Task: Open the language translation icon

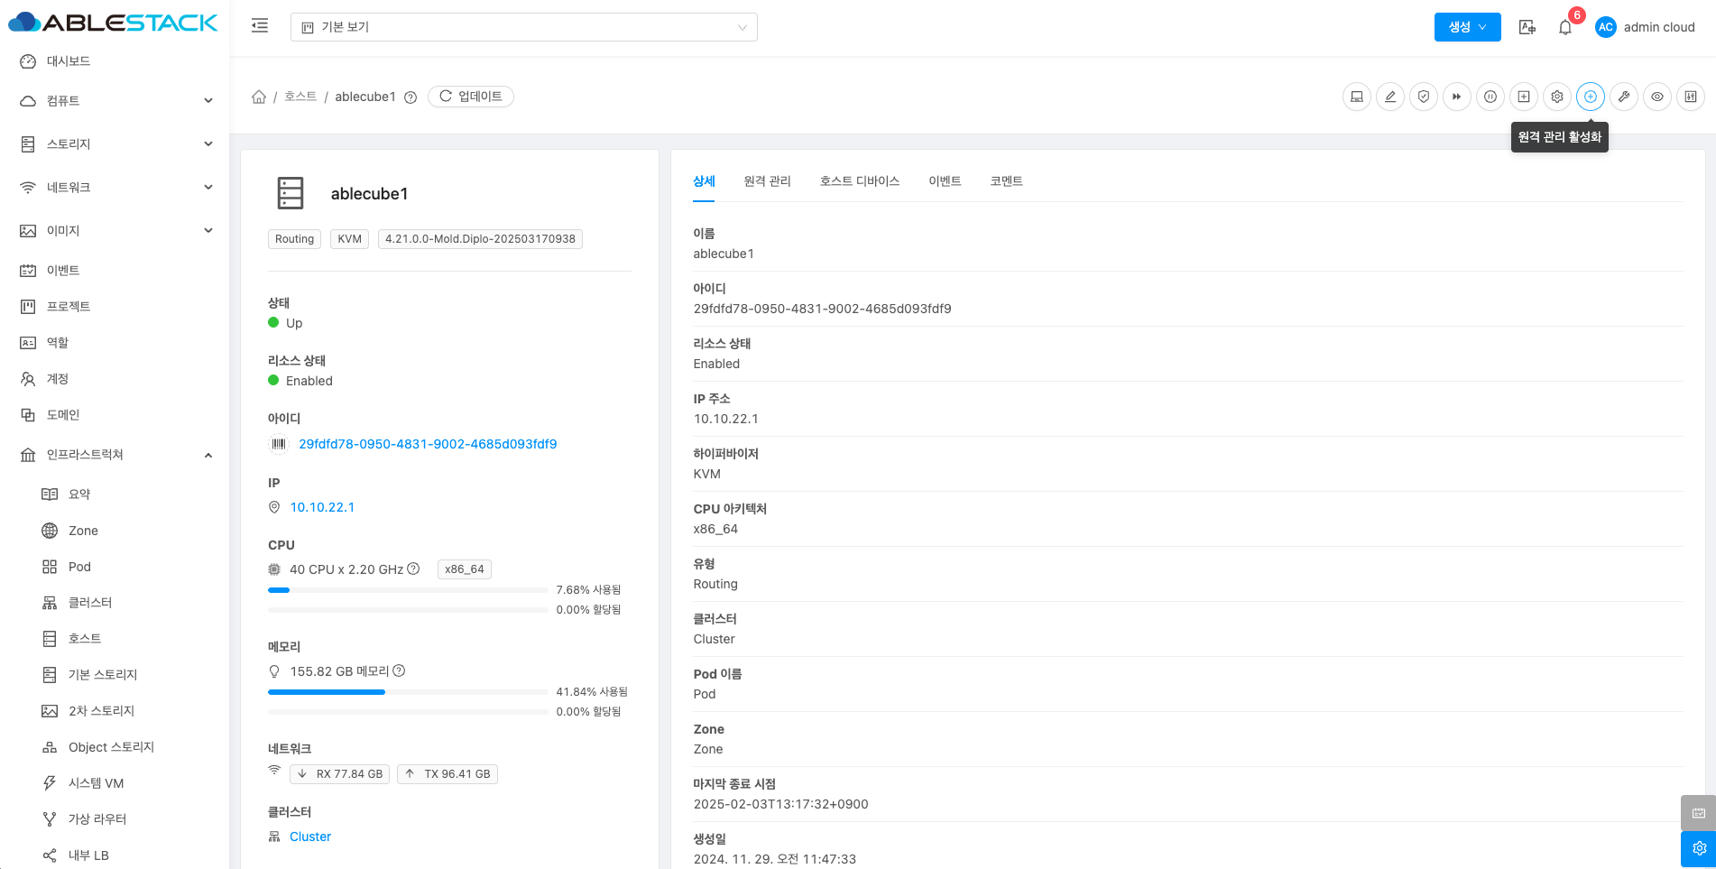Action: click(1527, 27)
